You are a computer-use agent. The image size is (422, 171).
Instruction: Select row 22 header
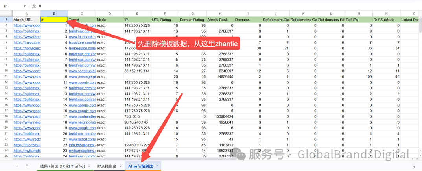tap(6, 139)
